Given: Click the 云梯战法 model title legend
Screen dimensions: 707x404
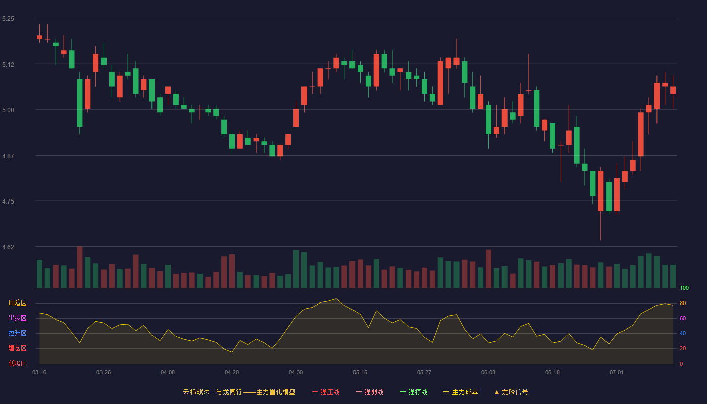Looking at the screenshot, I should [x=239, y=392].
